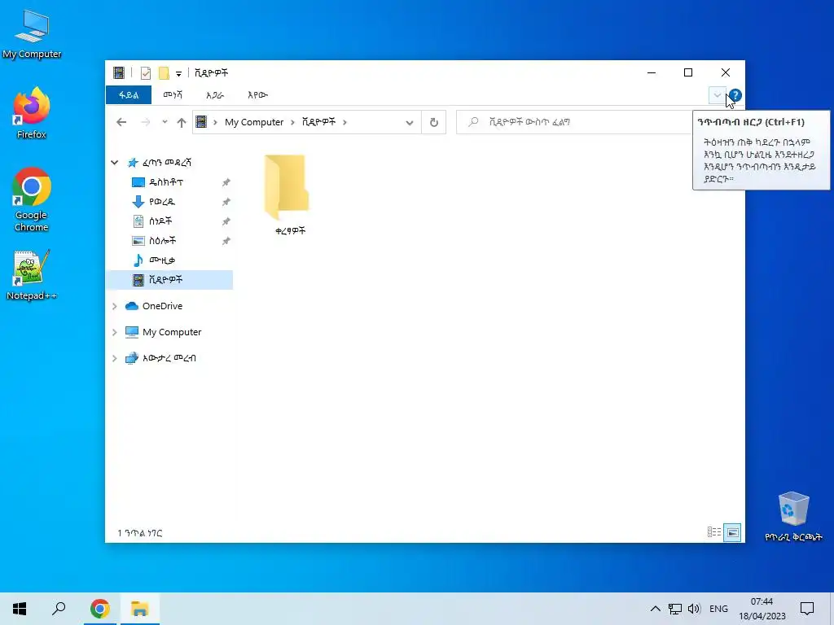Open the Customize Quick Access Toolbar dropdown
Image resolution: width=834 pixels, height=625 pixels.
pyautogui.click(x=178, y=73)
